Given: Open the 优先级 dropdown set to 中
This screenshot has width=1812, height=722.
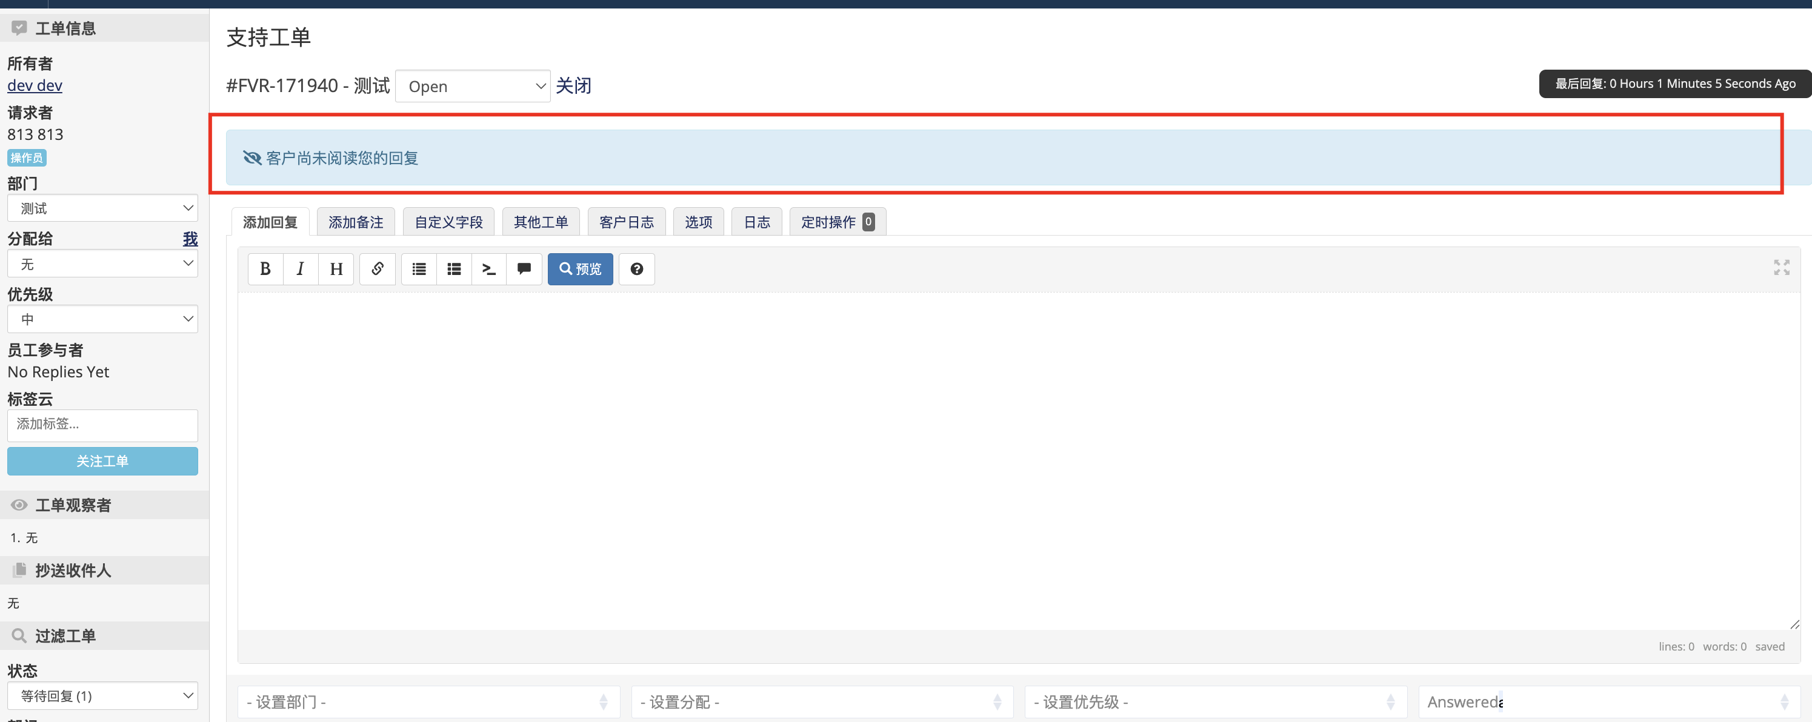Looking at the screenshot, I should (x=102, y=319).
